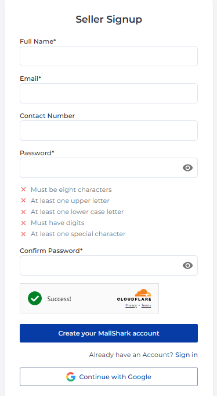Continue with Google sign-up button
The height and width of the screenshot is (396, 217).
108,377
